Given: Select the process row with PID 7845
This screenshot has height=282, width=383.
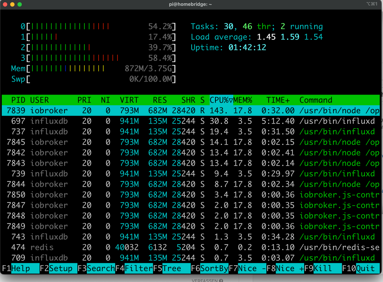Looking at the screenshot, I should 191,142.
